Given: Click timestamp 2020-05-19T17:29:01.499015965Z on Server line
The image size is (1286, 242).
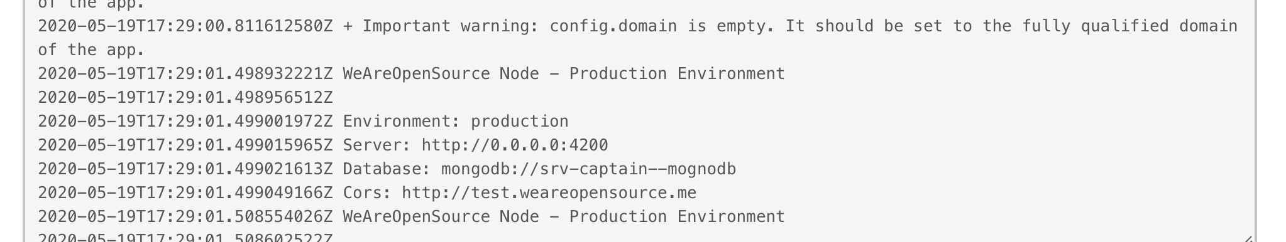Looking at the screenshot, I should pos(185,145).
